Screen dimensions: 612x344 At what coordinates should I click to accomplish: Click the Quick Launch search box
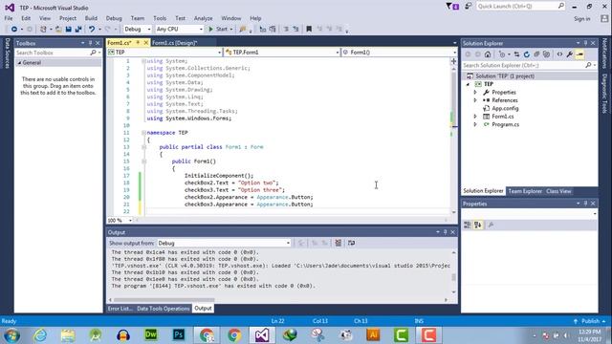click(520, 6)
